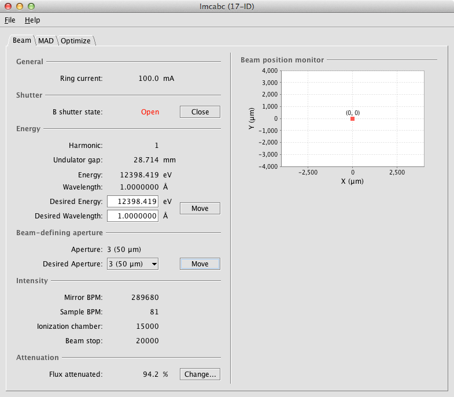Click the green zoom window button
Image resolution: width=454 pixels, height=397 pixels.
point(31,6)
